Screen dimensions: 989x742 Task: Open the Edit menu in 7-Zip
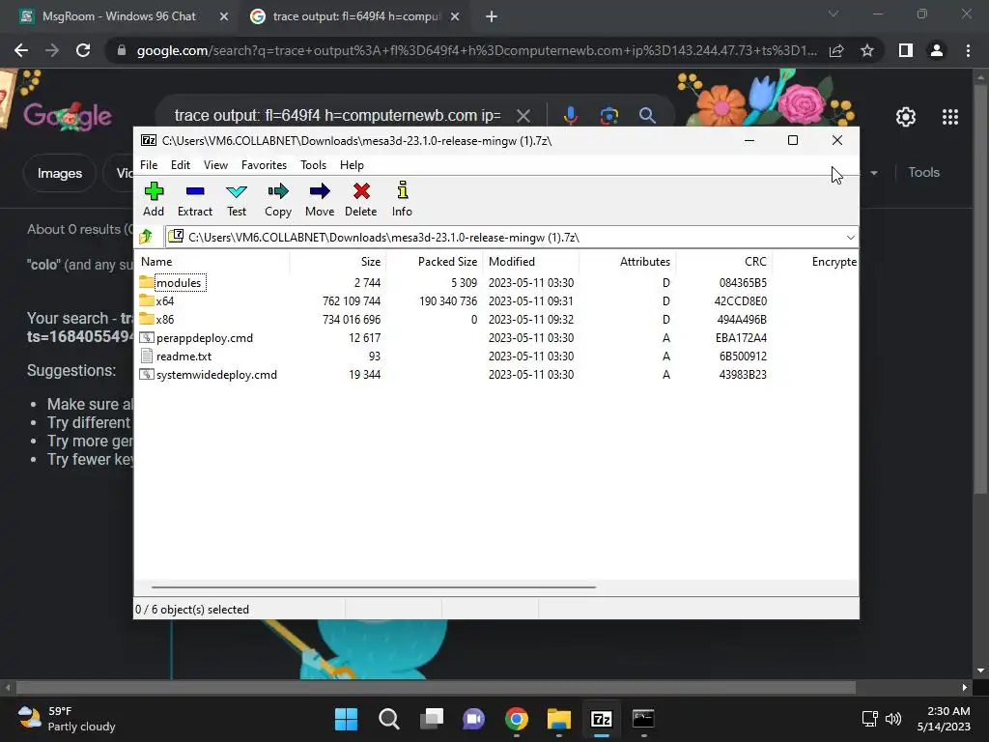181,164
